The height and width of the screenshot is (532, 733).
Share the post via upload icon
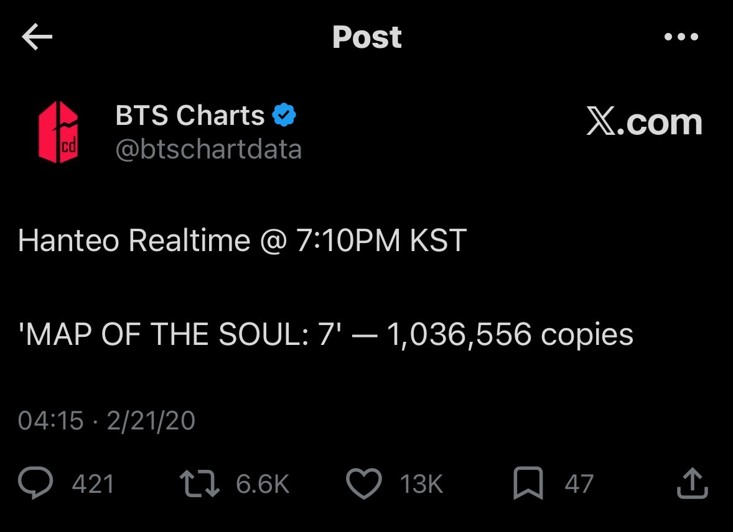pyautogui.click(x=692, y=484)
